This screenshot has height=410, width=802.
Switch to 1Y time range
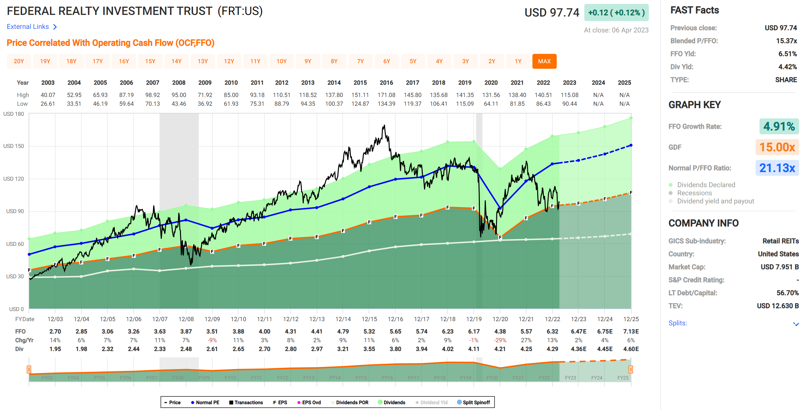(518, 61)
